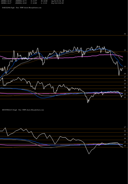Click the 16 axis label on the monthly chart
The height and width of the screenshot is (184, 128).
125,131
